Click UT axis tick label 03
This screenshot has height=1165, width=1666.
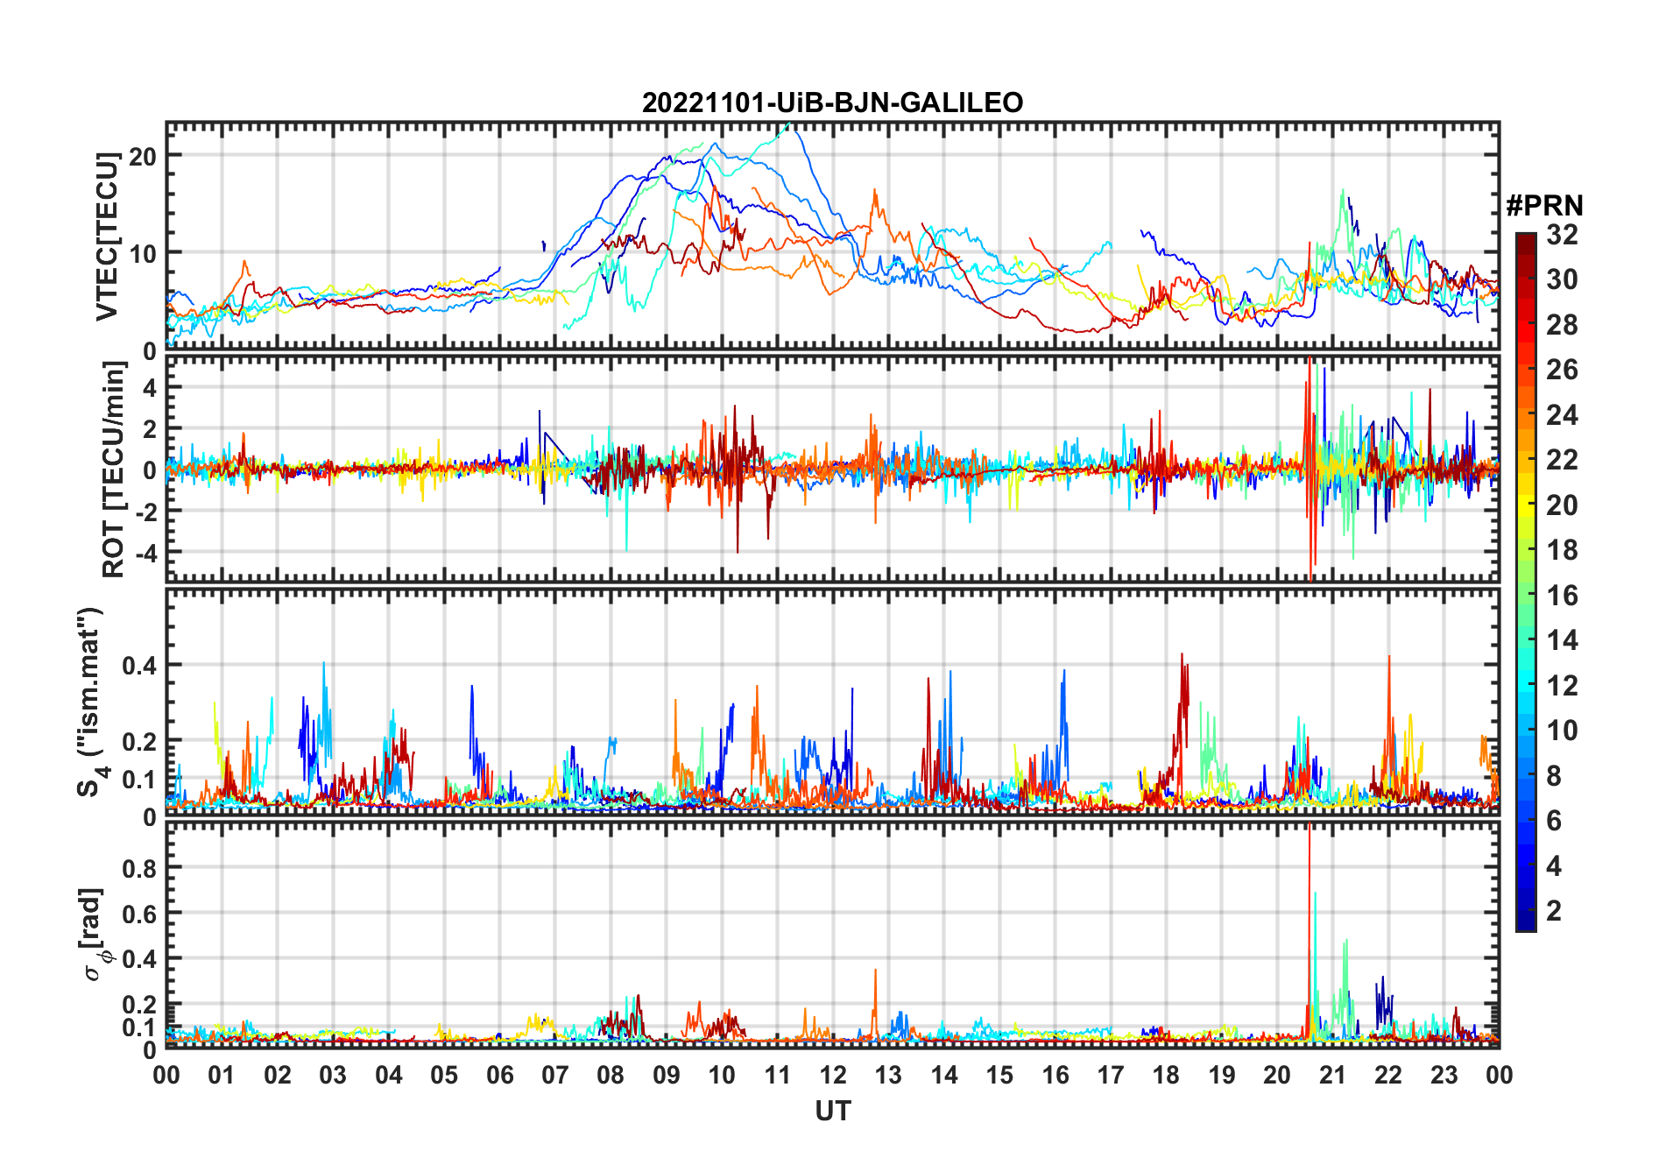coord(333,1076)
